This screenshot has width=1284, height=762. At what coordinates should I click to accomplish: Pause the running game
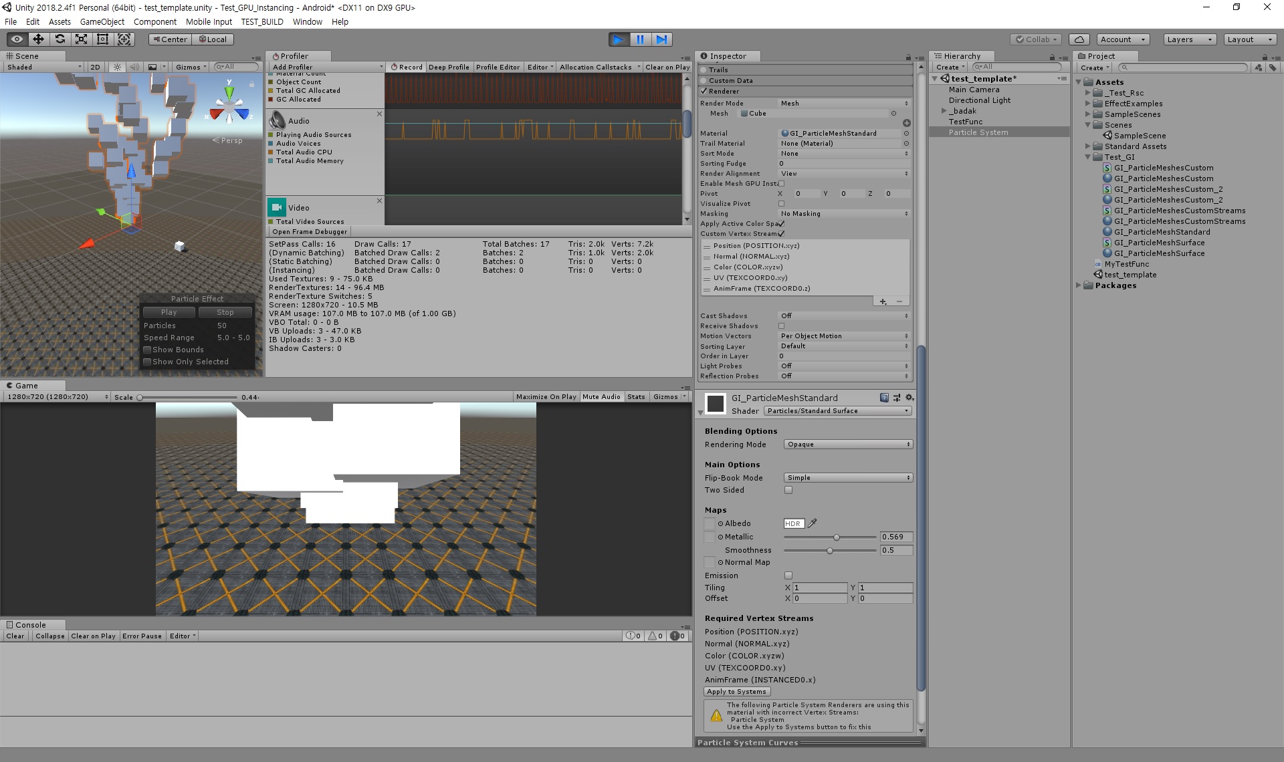[x=640, y=39]
